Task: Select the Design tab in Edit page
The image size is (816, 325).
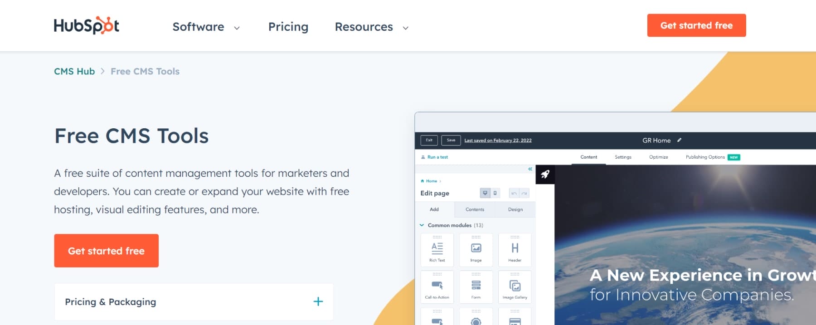Action: pos(515,209)
